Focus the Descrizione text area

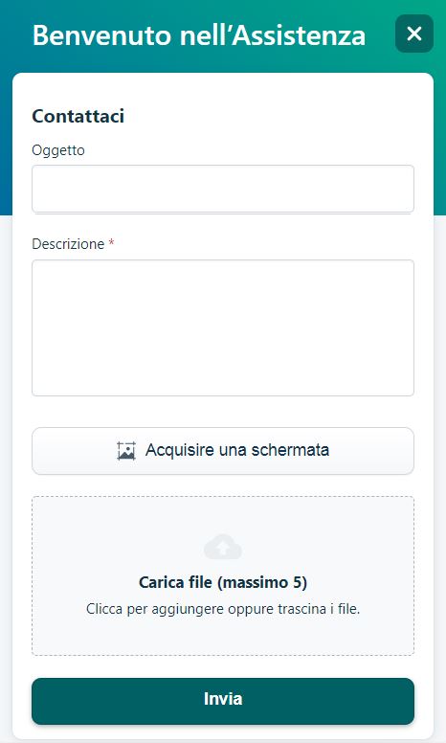click(x=223, y=327)
